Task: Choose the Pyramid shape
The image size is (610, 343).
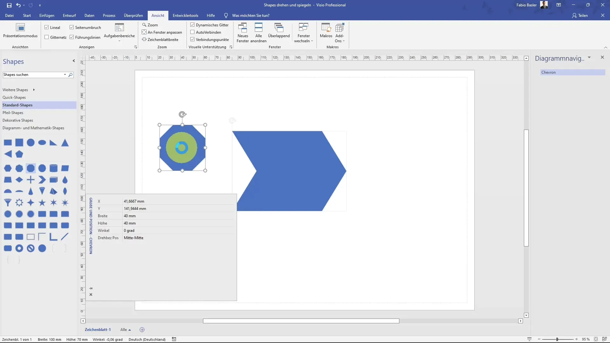Action: click(53, 191)
